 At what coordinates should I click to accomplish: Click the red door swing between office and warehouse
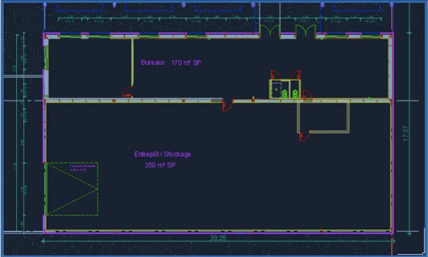pos(227,104)
